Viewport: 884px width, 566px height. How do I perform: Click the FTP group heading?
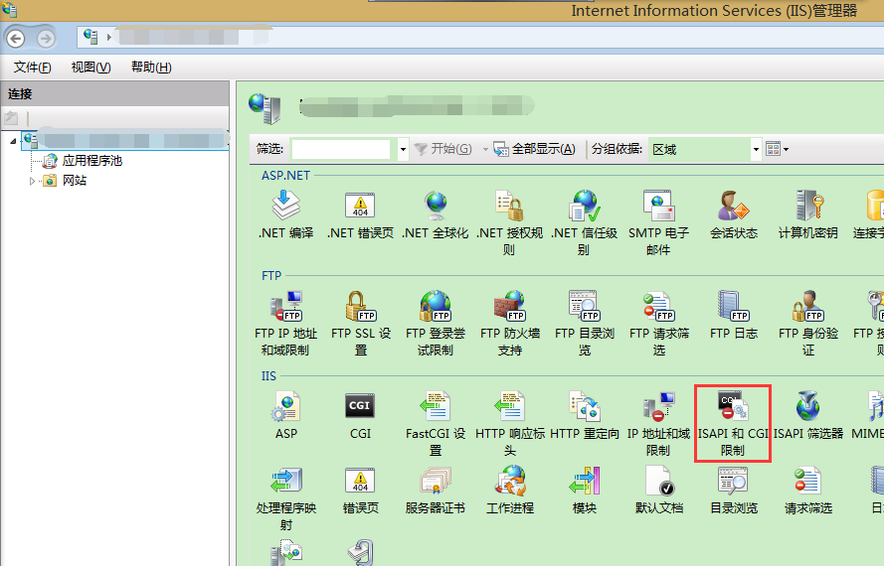tap(271, 275)
